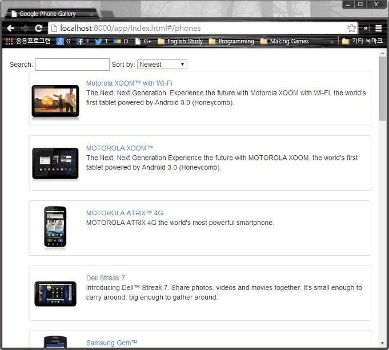389x350 pixels.
Task: Click the address bar URL
Action: tap(130, 29)
